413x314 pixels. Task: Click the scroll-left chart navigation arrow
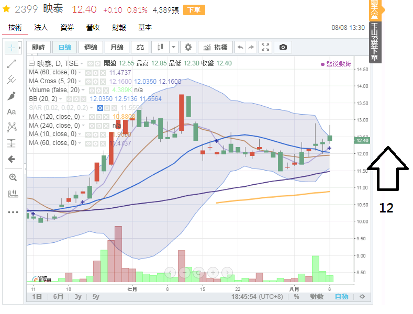tap(170, 272)
